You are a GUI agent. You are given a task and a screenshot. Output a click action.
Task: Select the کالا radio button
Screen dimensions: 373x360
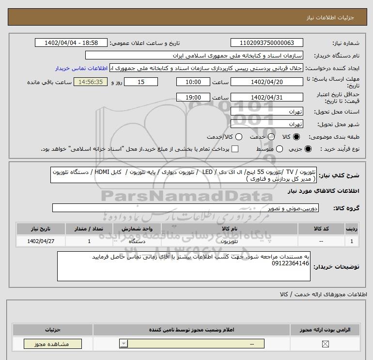[x=296, y=137]
